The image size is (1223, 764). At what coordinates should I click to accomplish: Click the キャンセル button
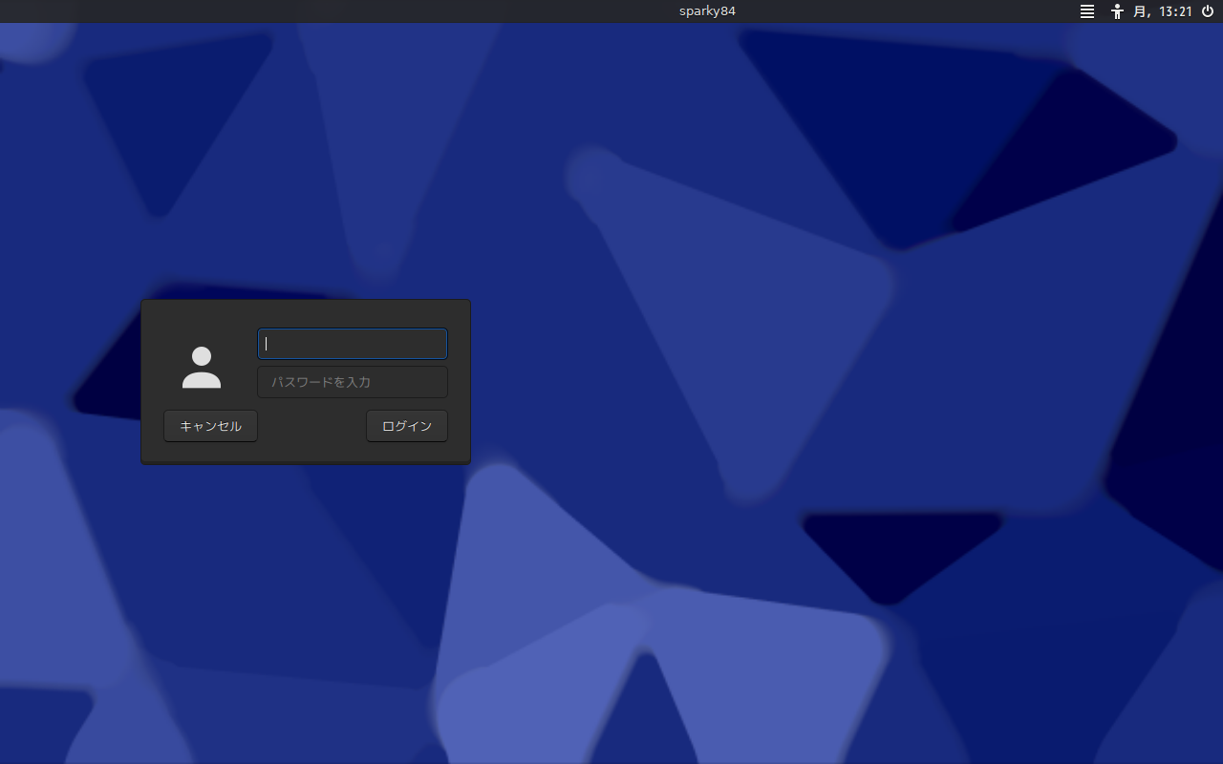click(x=210, y=426)
